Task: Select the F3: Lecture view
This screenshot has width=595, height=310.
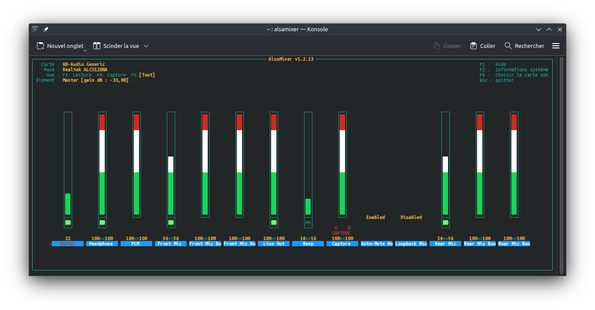Action: [x=77, y=75]
